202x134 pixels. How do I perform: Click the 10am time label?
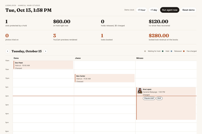[x=7, y=61]
